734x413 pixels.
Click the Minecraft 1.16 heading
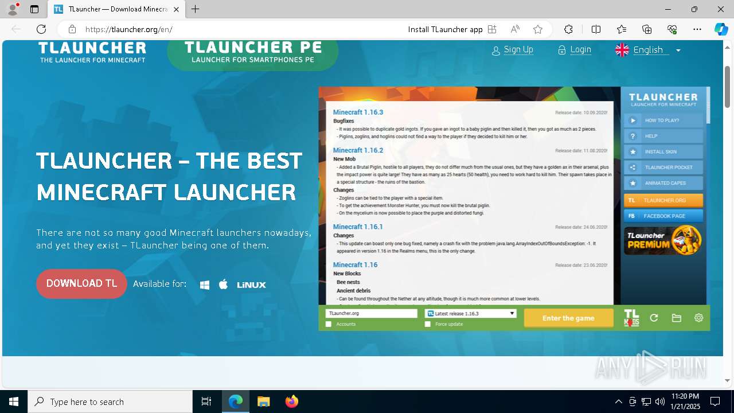coord(356,264)
